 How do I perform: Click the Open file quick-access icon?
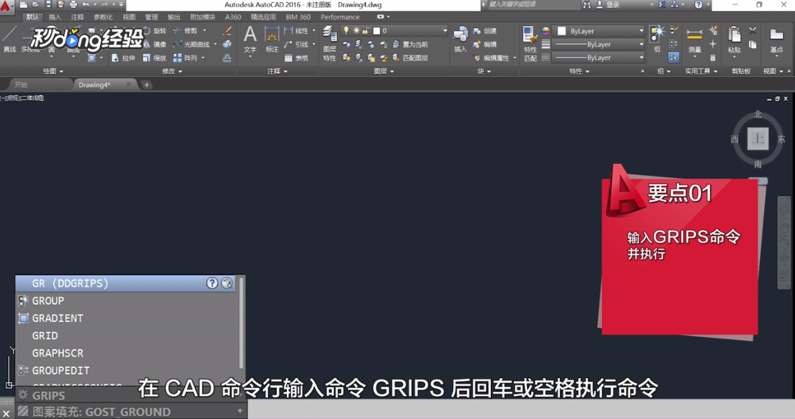35,4
